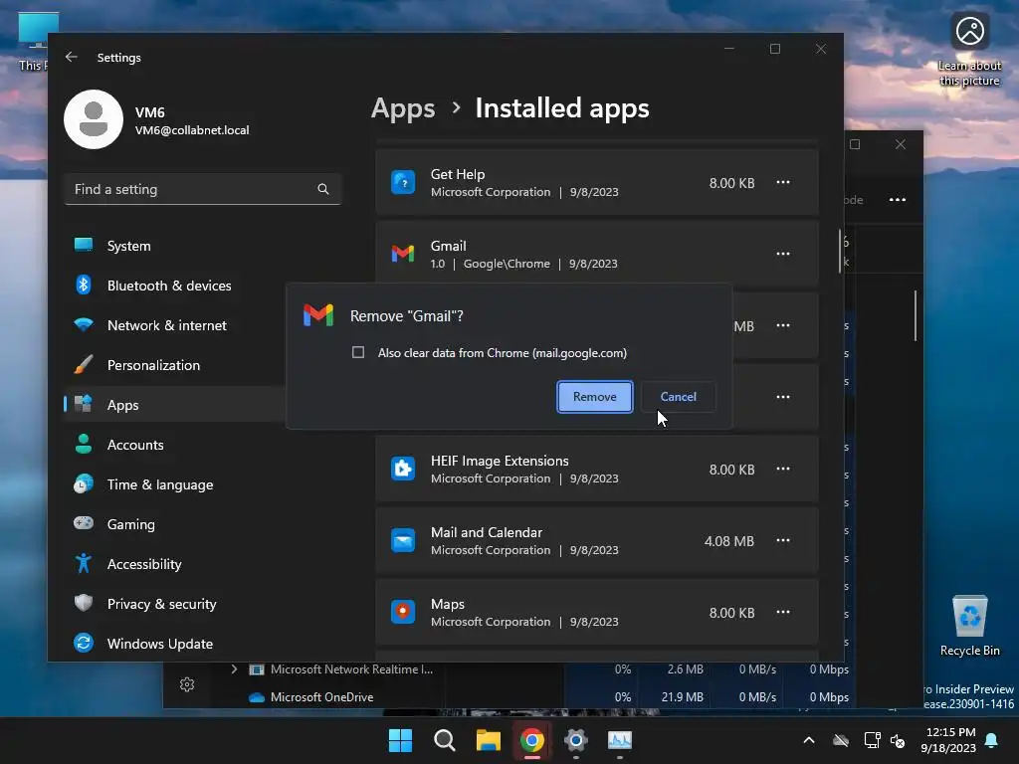Open taskbar Search

tap(445, 740)
